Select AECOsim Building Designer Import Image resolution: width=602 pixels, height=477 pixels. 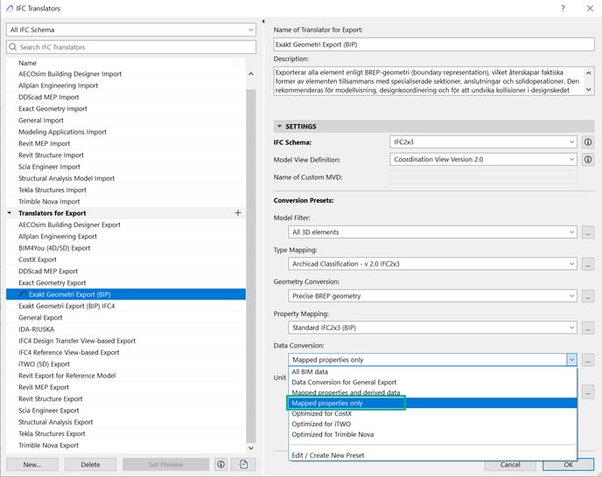(126, 74)
